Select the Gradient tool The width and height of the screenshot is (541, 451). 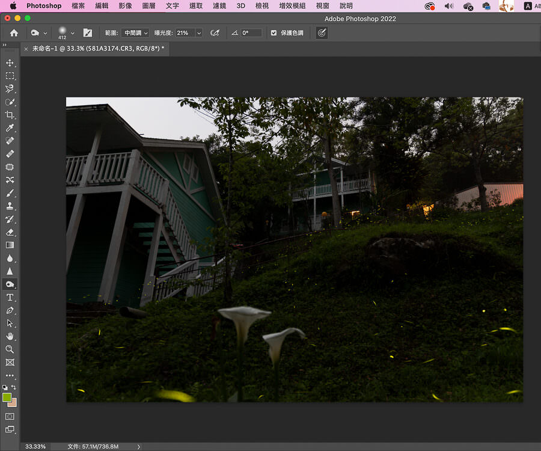(10, 245)
